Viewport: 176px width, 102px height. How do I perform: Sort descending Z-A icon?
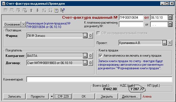click(50, 10)
